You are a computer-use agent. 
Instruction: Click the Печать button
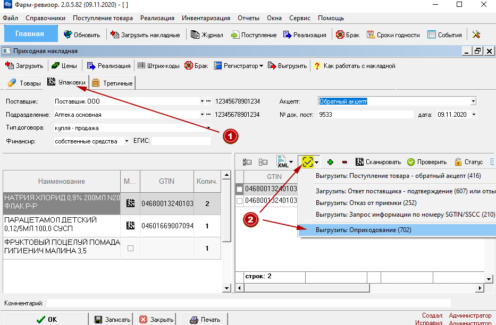coord(205,320)
